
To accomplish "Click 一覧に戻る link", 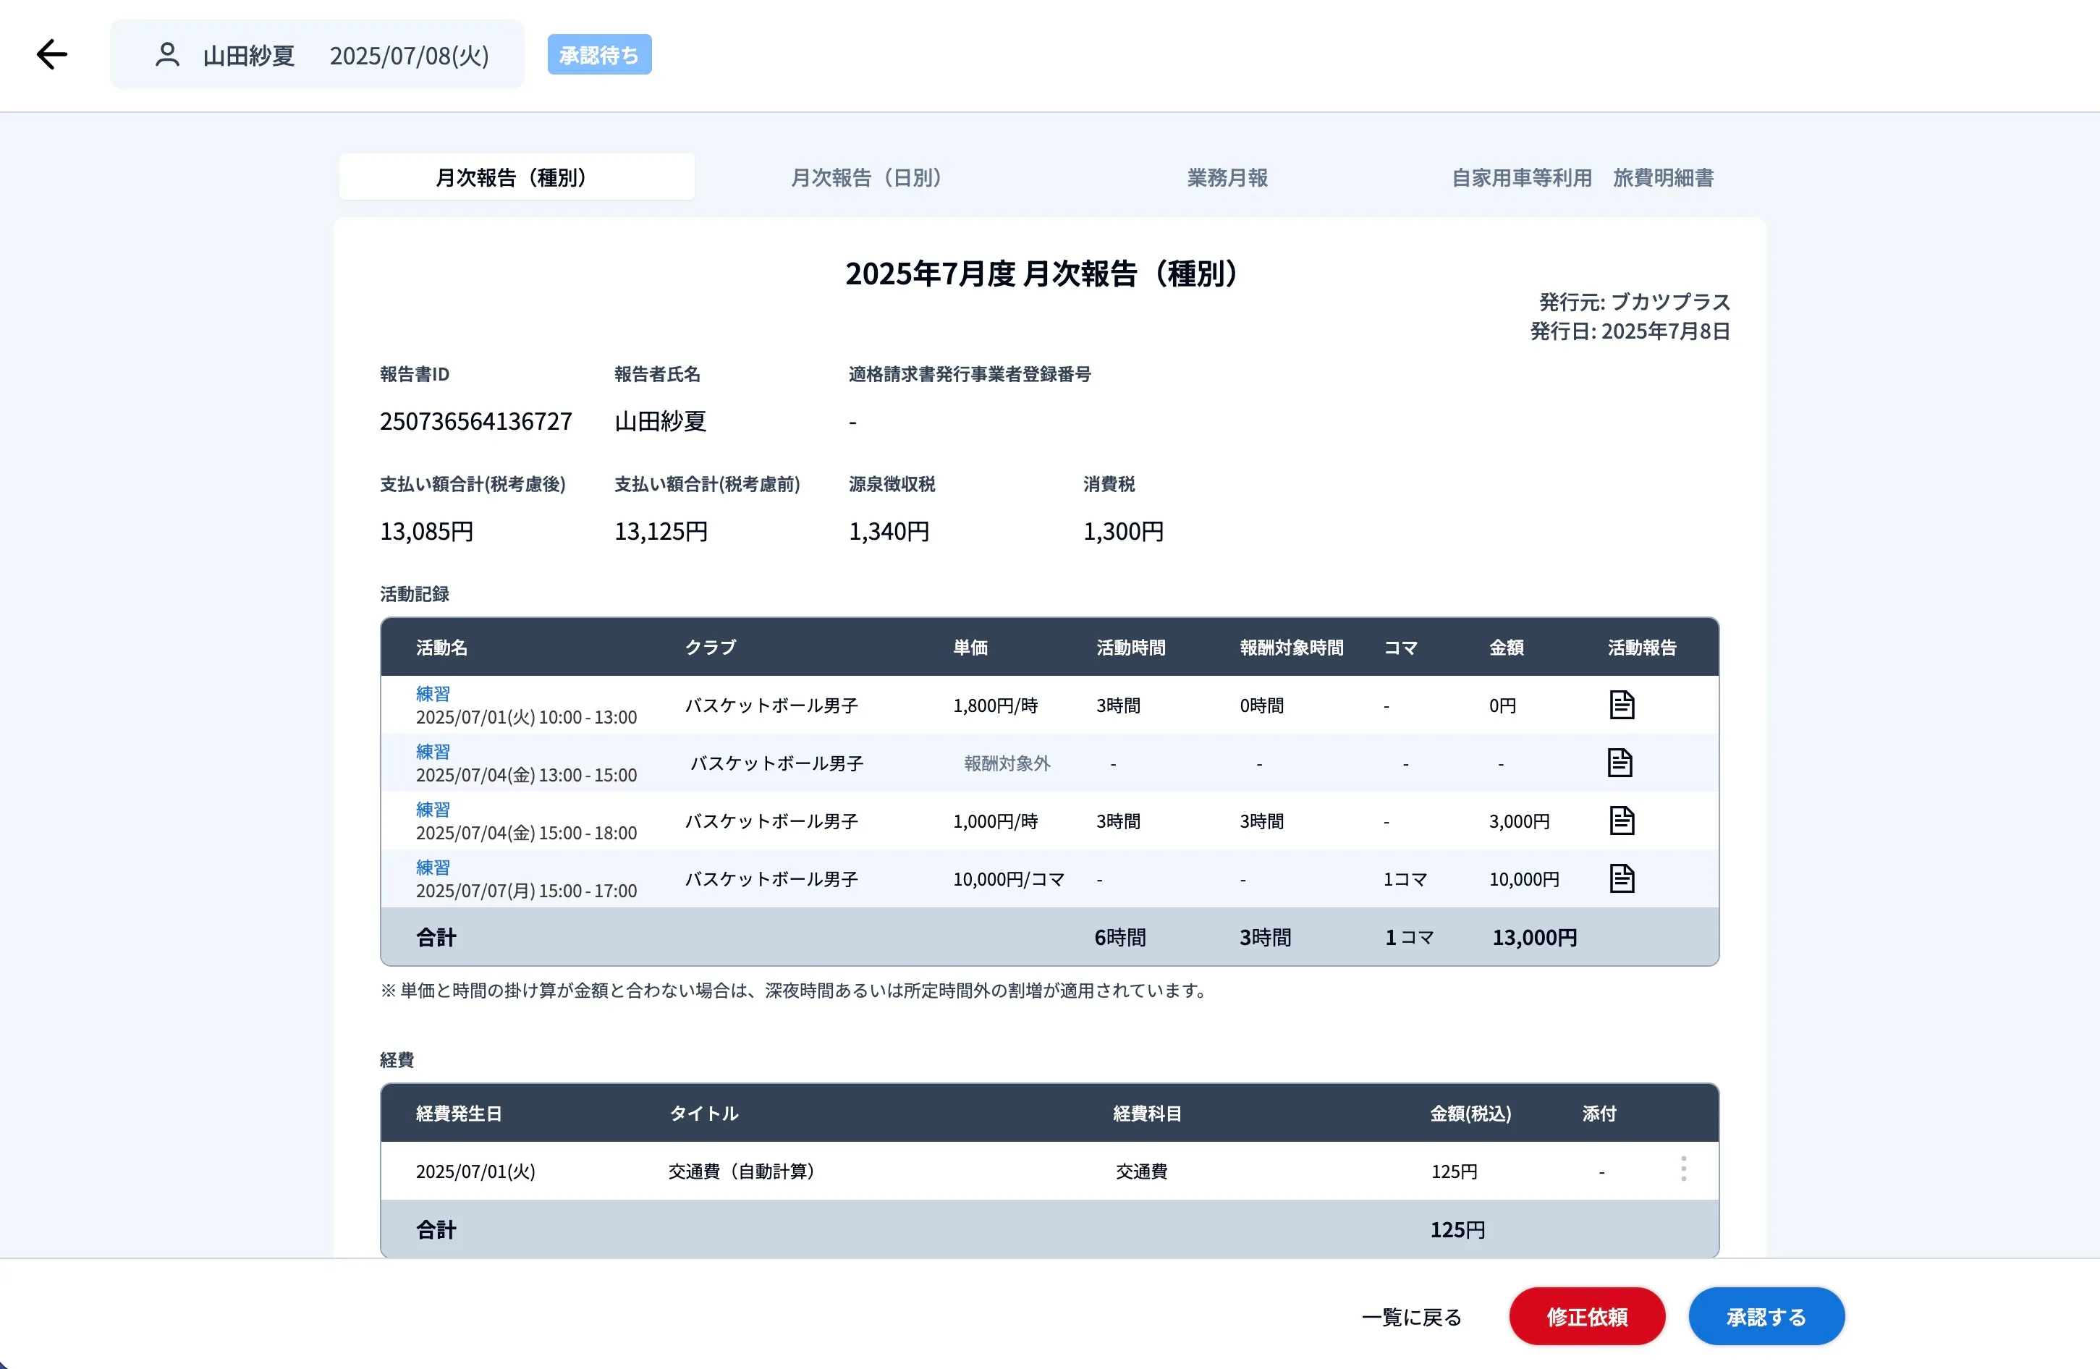I will tap(1411, 1316).
